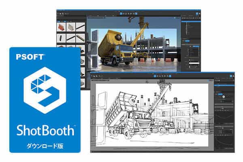
Task: Select blue highlighted row in bottom window's right panel
Action: (224, 85)
